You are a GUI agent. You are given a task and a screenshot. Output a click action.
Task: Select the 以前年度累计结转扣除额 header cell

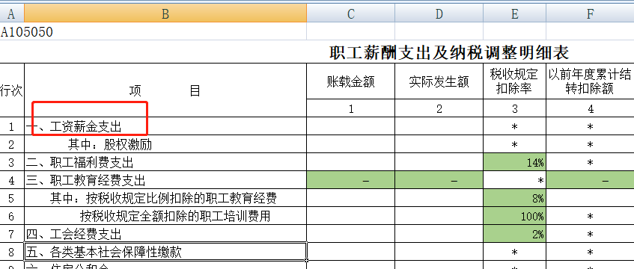tap(590, 81)
